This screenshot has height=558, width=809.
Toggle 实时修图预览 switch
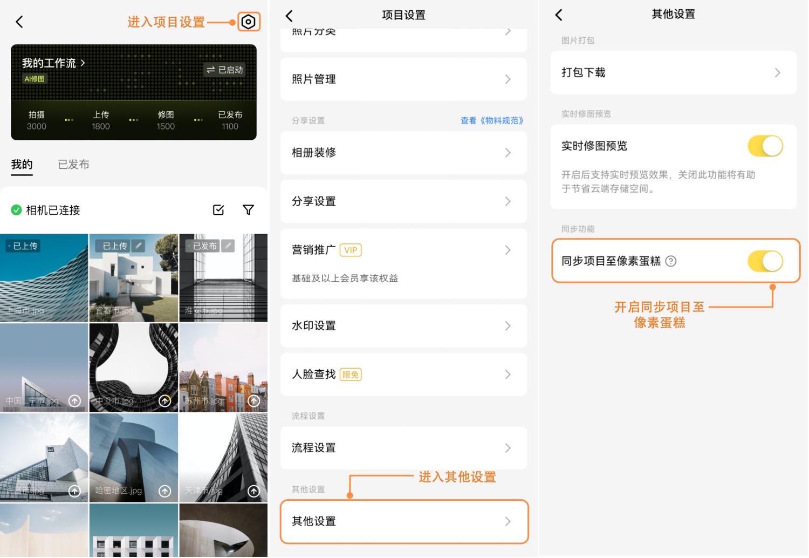(x=765, y=146)
